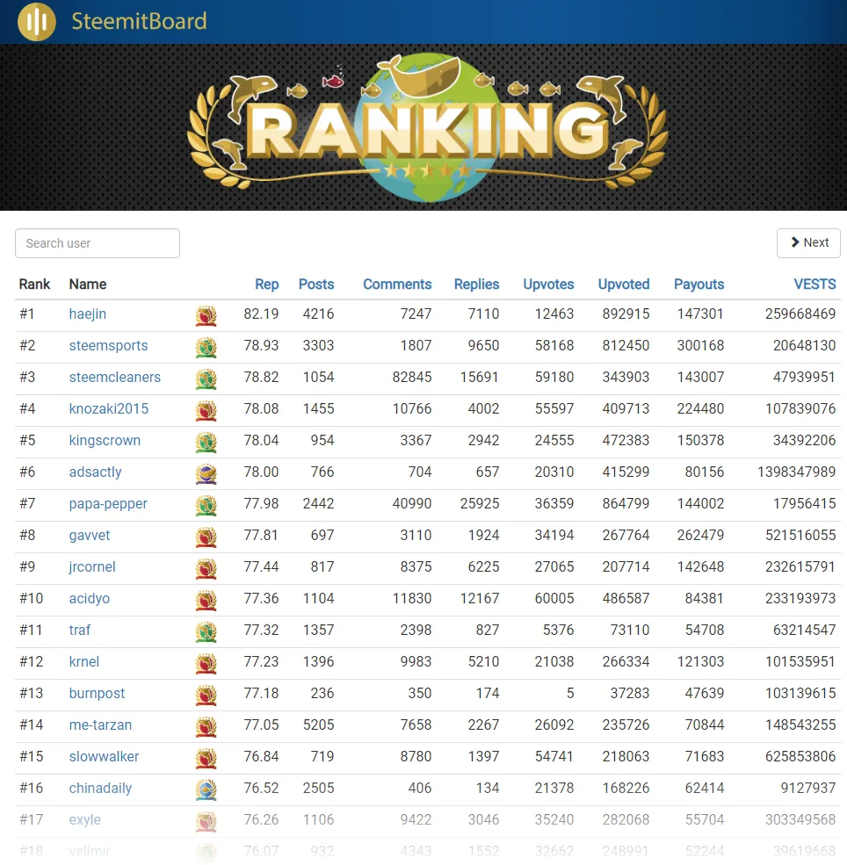This screenshot has width=847, height=865.
Task: Open the SteemitBoard home title link
Action: click(x=139, y=21)
